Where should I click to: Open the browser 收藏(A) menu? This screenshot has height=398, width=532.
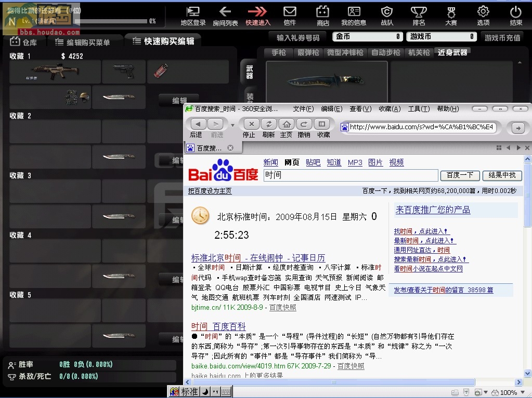(x=390, y=108)
